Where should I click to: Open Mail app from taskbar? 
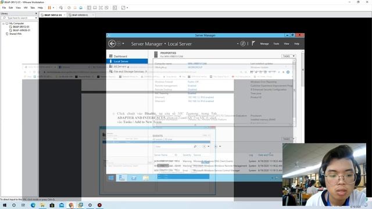coord(62,205)
